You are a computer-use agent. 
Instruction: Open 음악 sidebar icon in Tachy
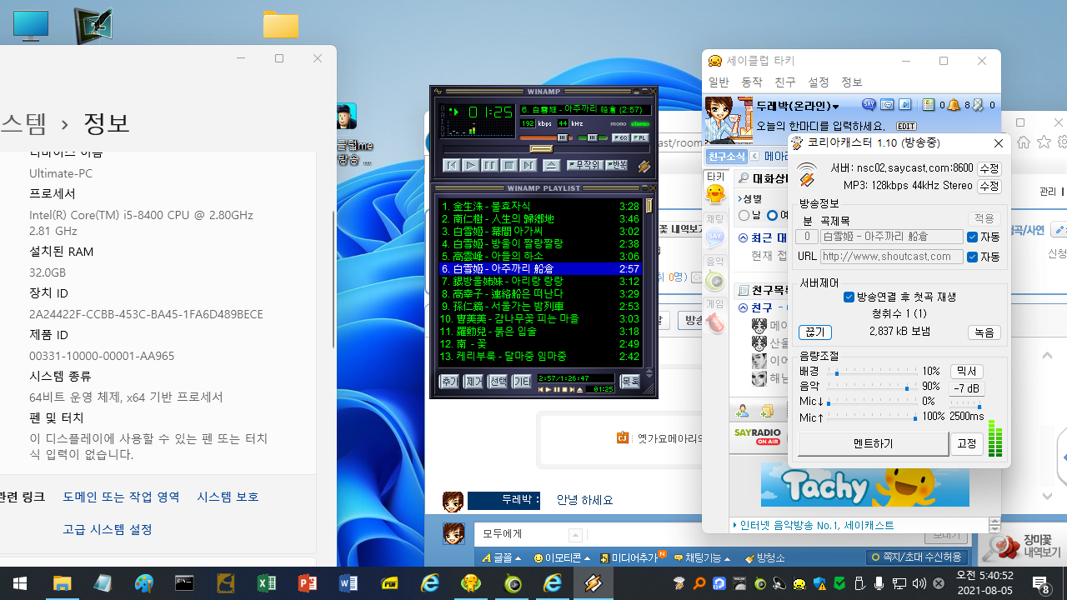coord(715,275)
